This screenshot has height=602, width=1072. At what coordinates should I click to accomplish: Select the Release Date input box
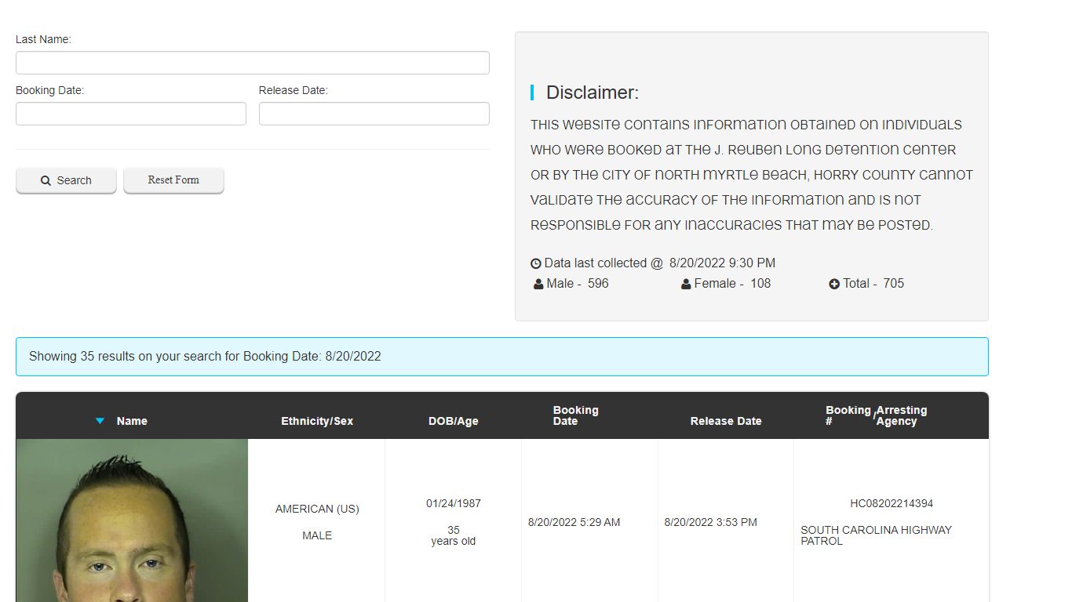click(374, 114)
